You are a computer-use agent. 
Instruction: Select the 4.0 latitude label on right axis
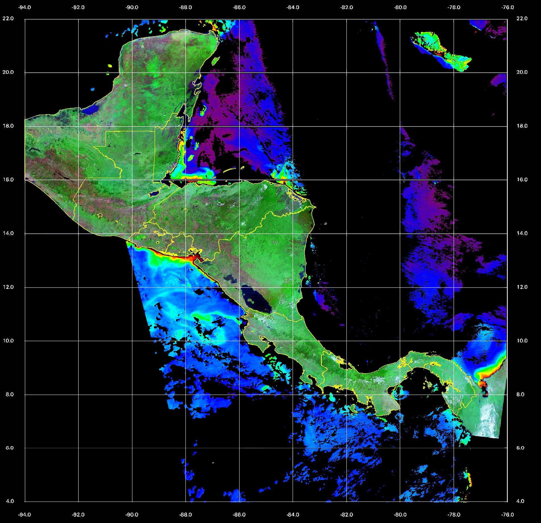tap(522, 501)
